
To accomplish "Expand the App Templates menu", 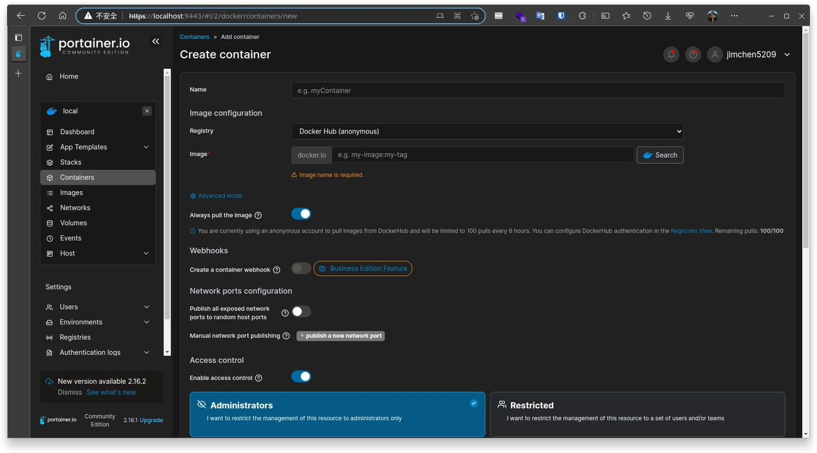I will click(146, 147).
